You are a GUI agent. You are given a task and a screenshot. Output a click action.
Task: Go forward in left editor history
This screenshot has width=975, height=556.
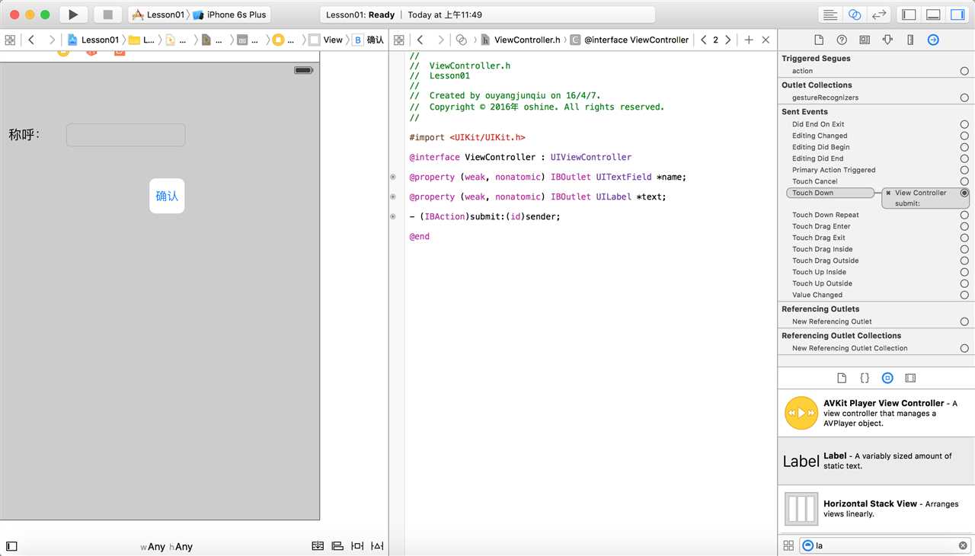pos(52,40)
